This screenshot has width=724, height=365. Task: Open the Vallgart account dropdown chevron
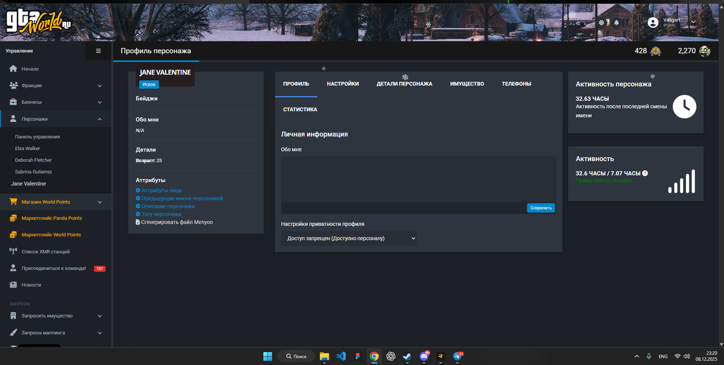tap(693, 23)
